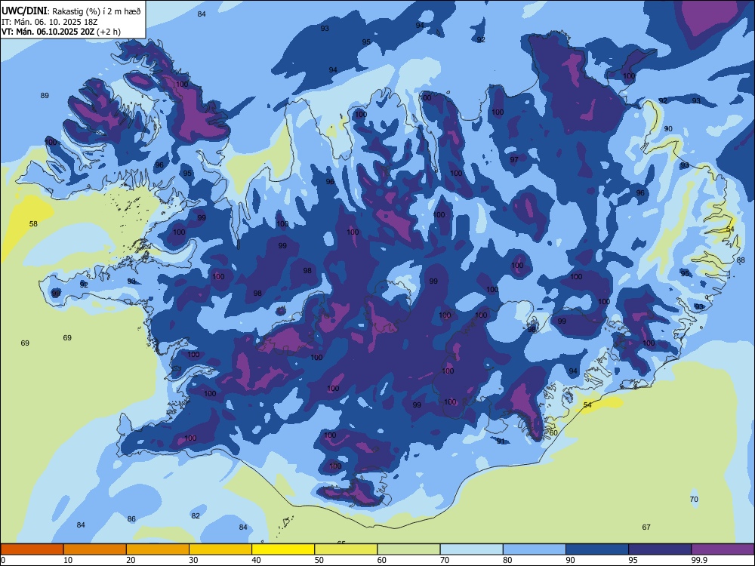Viewport: 755px width, 566px height.
Task: Click the '88' humidity value on the map
Action: click(x=741, y=260)
